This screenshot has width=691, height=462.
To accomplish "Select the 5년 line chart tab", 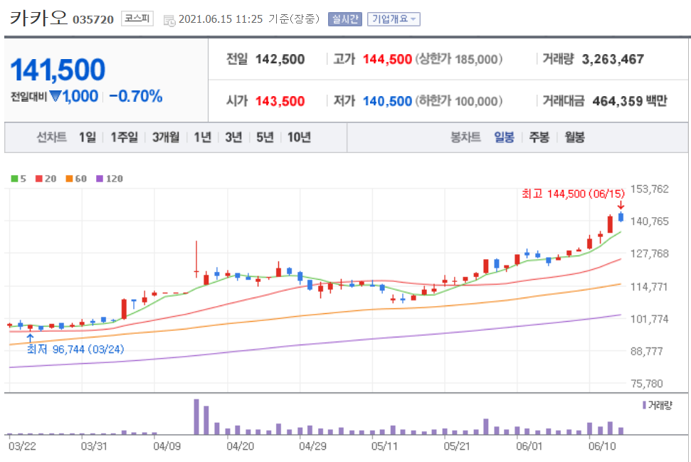I will [265, 137].
